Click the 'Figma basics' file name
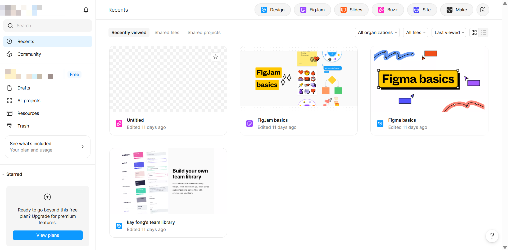 point(402,120)
